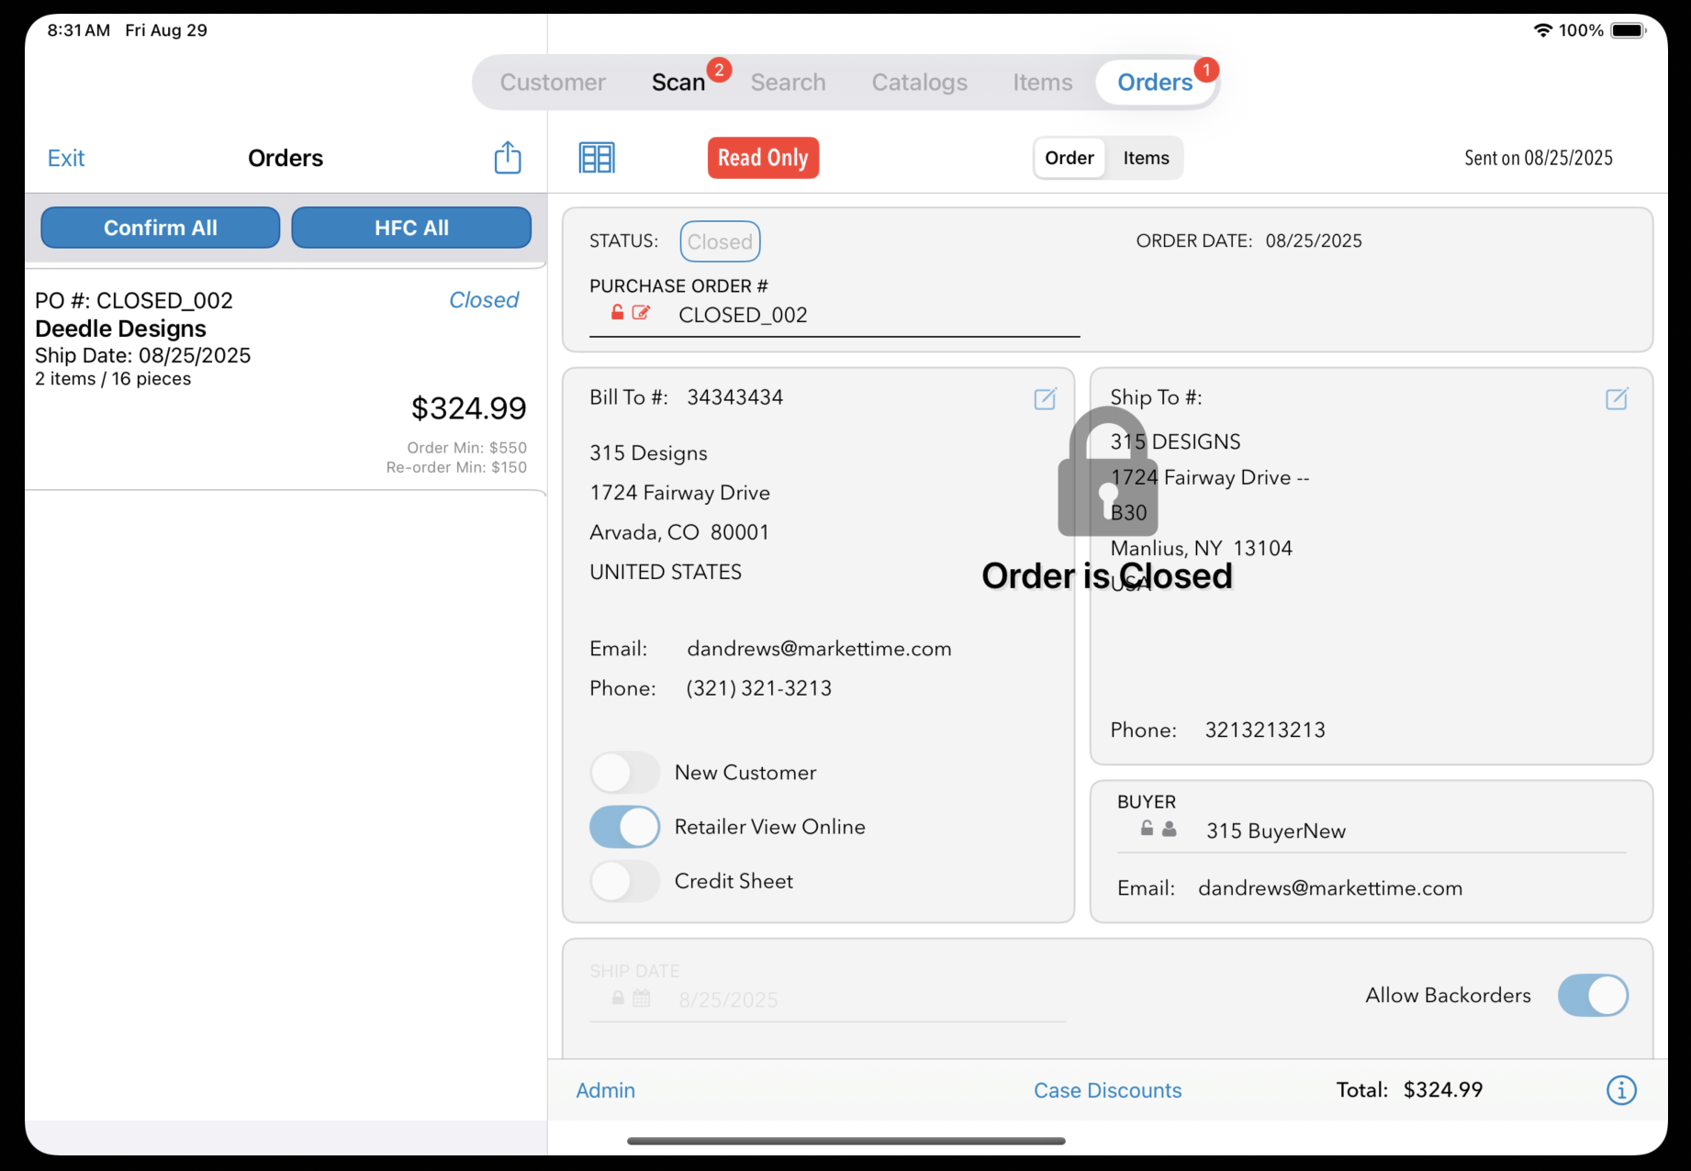The width and height of the screenshot is (1691, 1171).
Task: Switch to the Customer tab
Action: [553, 83]
